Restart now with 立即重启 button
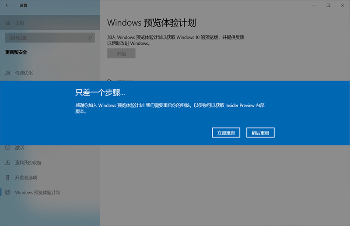This screenshot has width=350, height=226. (x=226, y=133)
